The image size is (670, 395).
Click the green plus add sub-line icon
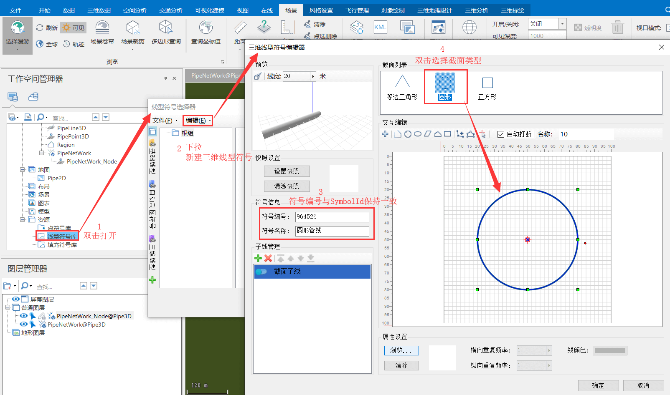coord(258,259)
